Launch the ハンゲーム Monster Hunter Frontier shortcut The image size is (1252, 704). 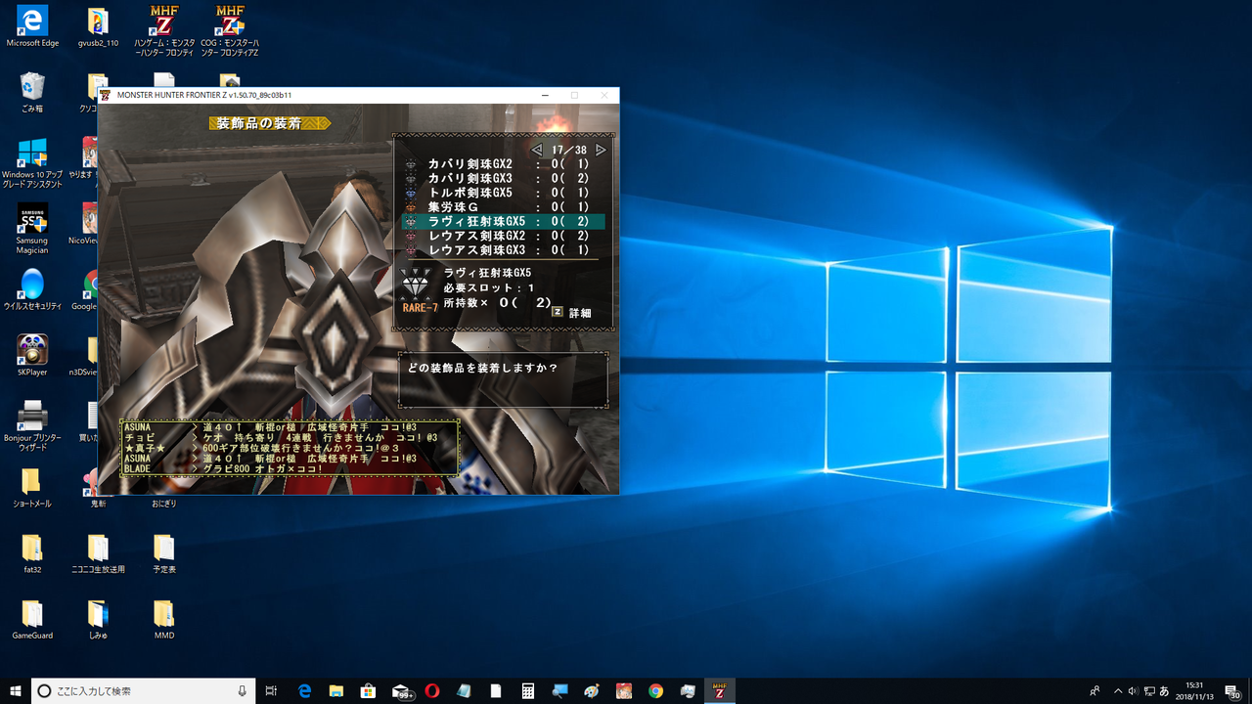[163, 31]
